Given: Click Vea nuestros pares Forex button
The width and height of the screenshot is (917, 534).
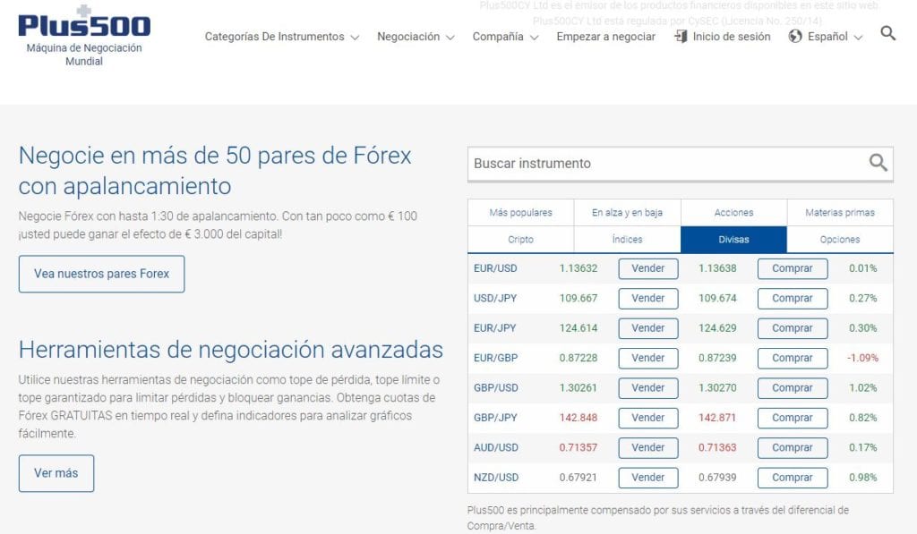Looking at the screenshot, I should pos(102,274).
